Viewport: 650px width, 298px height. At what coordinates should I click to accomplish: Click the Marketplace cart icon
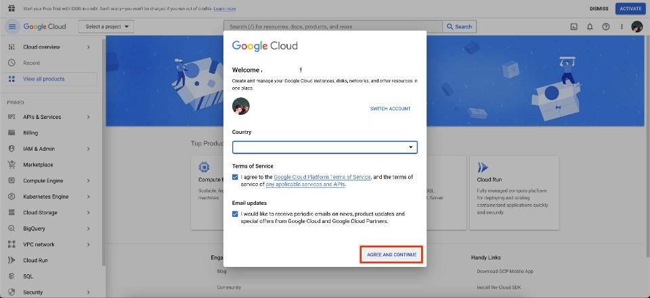point(12,165)
